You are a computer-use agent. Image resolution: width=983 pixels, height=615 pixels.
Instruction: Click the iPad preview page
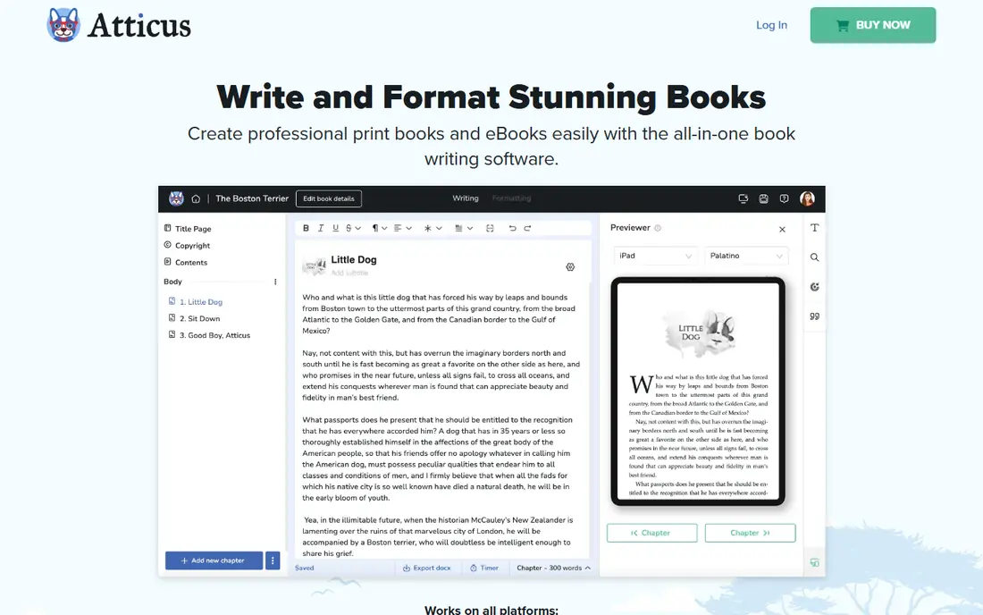click(699, 392)
